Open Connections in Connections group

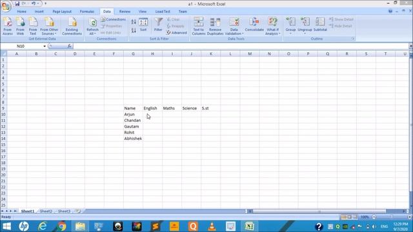click(114, 19)
